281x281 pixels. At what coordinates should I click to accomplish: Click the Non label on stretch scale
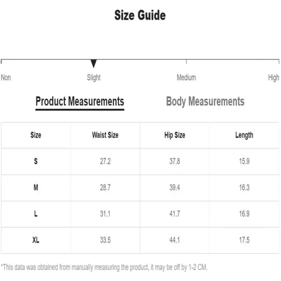pyautogui.click(x=6, y=78)
